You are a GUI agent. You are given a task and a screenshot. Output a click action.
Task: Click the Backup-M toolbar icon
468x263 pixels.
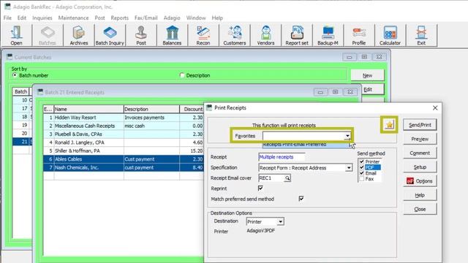pyautogui.click(x=328, y=36)
